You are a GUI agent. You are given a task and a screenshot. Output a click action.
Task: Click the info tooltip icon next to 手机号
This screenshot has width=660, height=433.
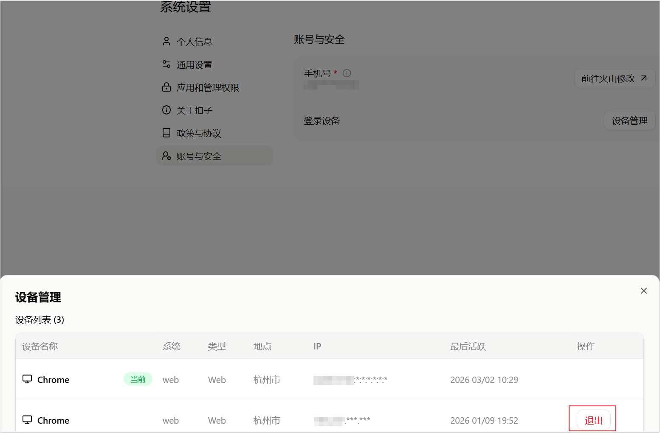[347, 73]
